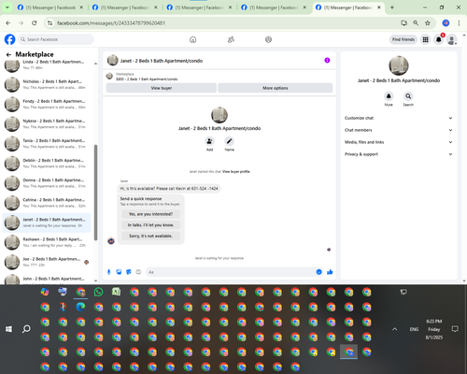
Task: Open a new browser tab
Action: (392, 7)
